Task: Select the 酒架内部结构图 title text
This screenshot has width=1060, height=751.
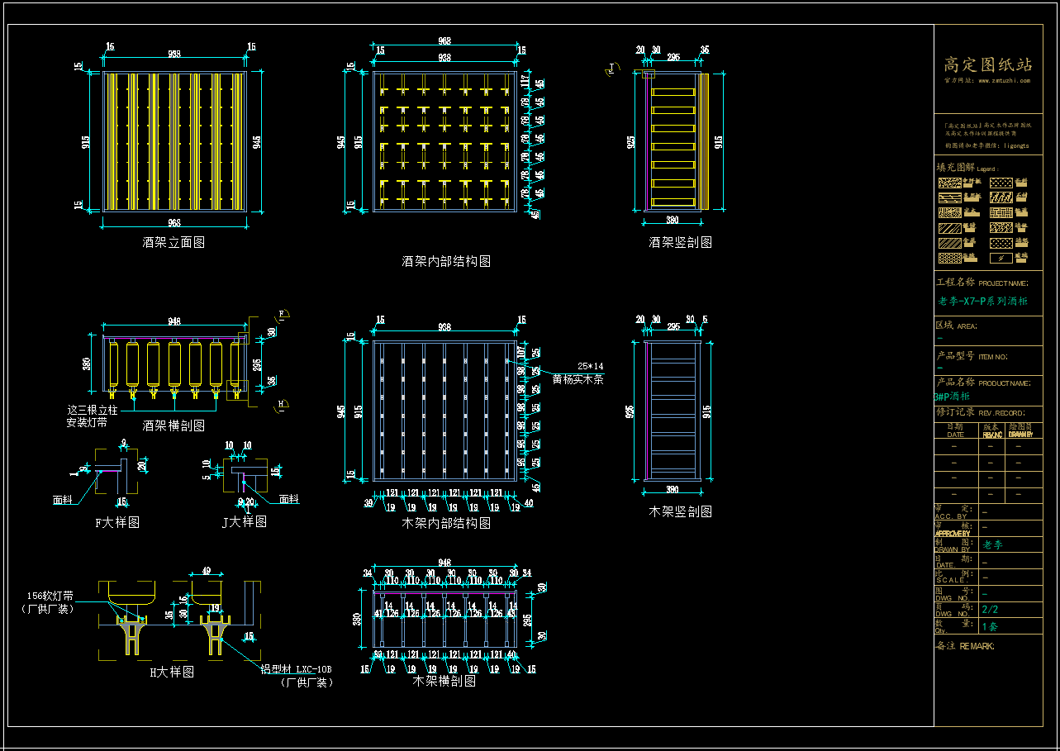Action: 446,261
